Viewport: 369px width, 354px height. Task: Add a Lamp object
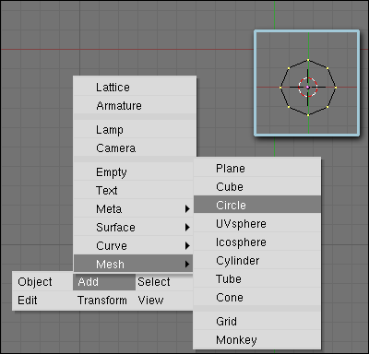point(135,130)
